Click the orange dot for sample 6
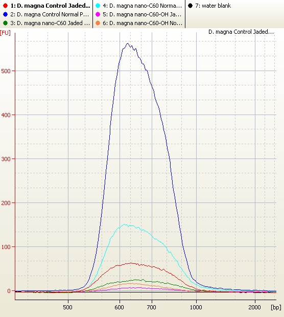 click(98, 23)
